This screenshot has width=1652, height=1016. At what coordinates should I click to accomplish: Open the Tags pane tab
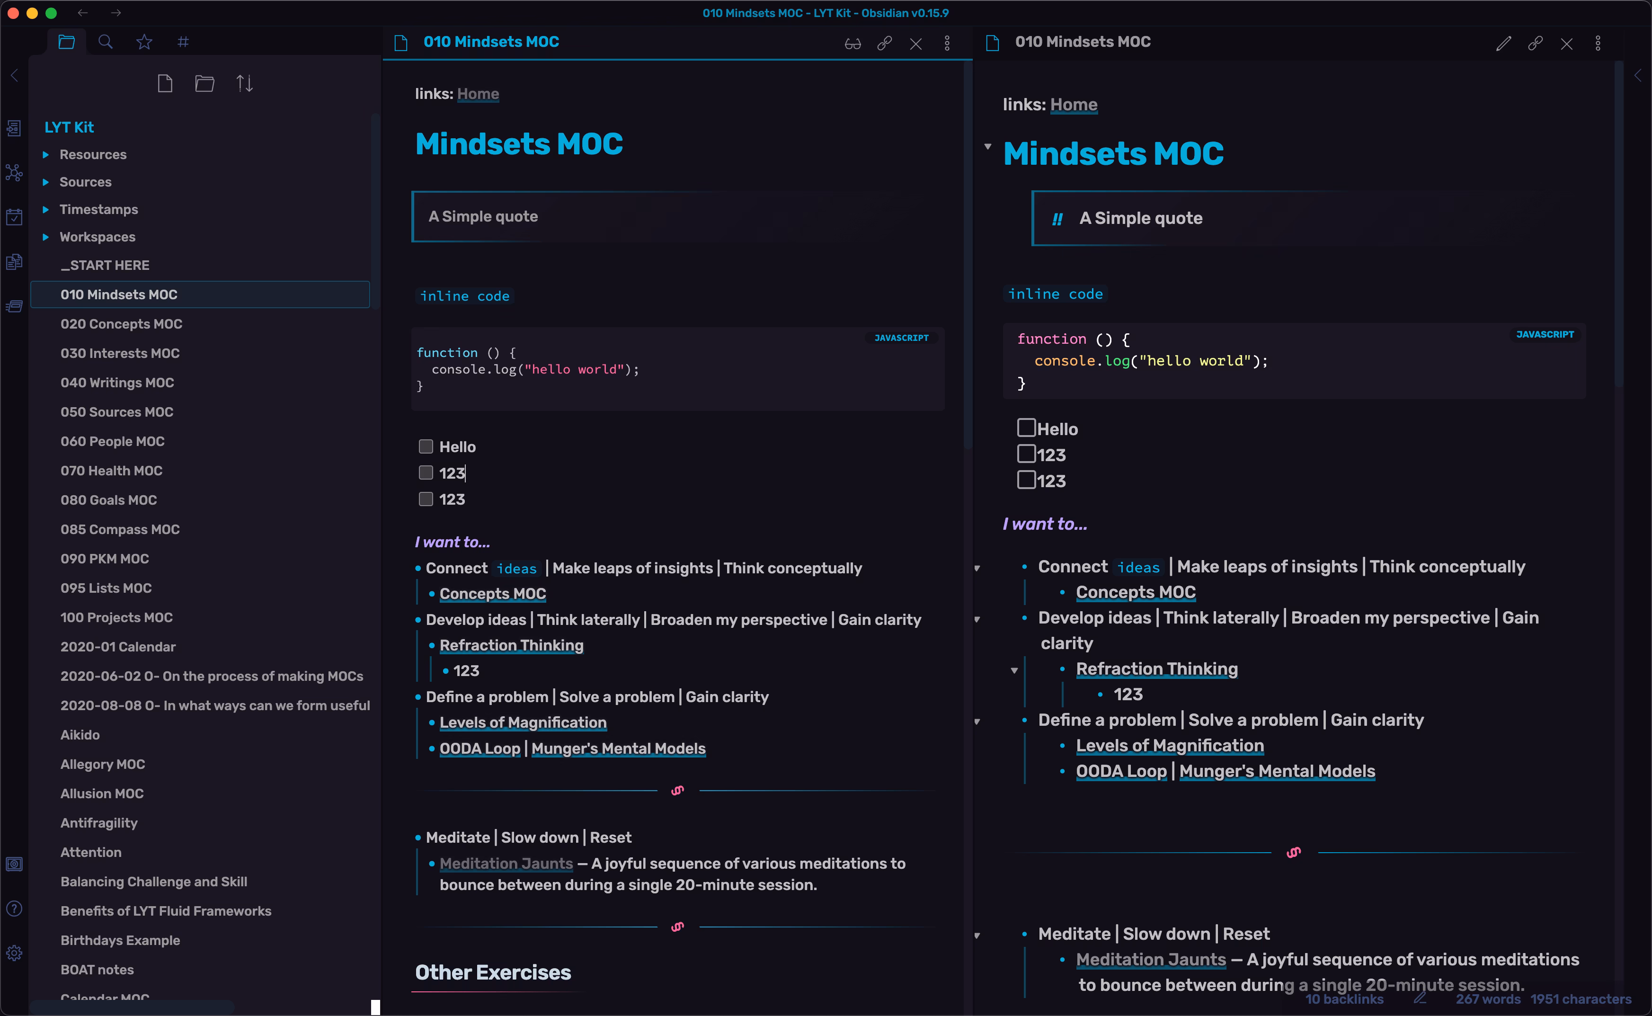tap(182, 42)
